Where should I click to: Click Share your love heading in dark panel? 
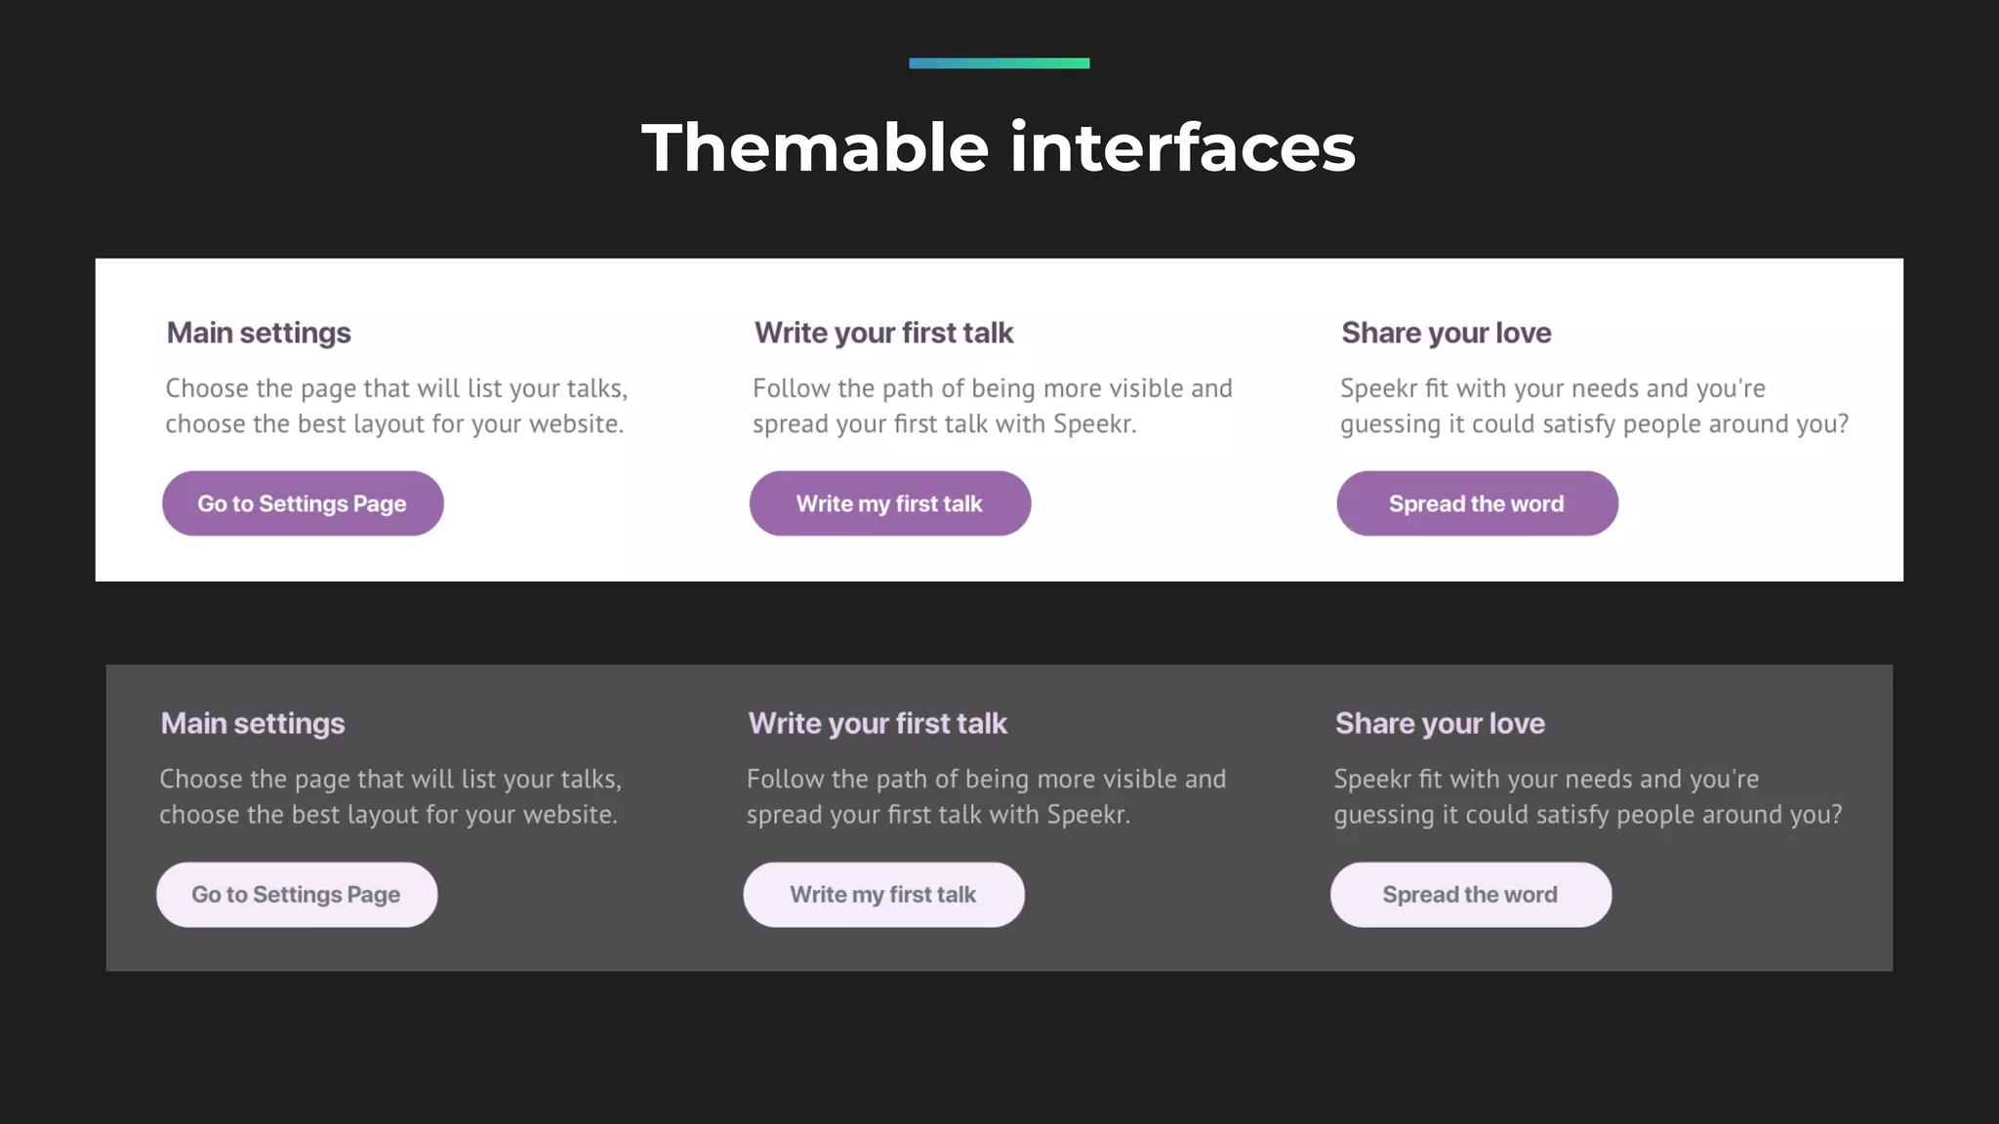pos(1440,723)
